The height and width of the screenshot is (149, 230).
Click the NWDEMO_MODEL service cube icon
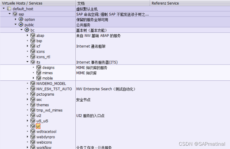pyautogui.click(x=33, y=83)
